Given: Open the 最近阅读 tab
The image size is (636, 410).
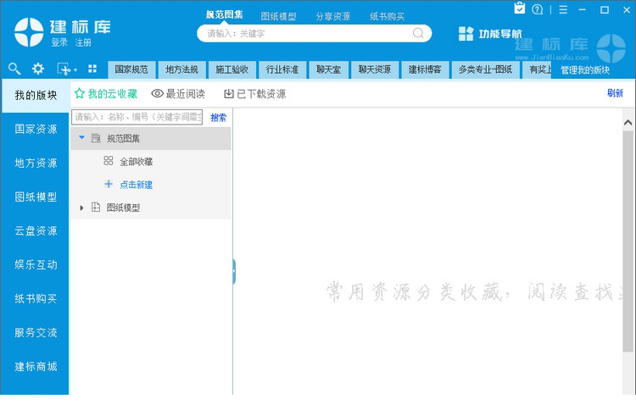Looking at the screenshot, I should [x=178, y=94].
